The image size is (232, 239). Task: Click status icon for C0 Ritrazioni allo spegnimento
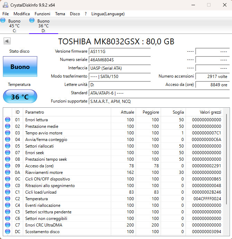[8, 185]
